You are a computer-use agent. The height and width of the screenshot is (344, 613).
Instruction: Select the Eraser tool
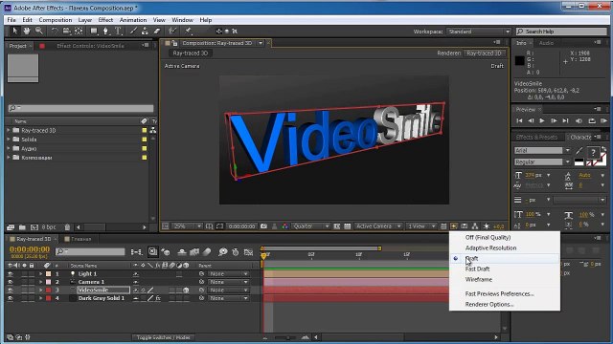[157, 31]
